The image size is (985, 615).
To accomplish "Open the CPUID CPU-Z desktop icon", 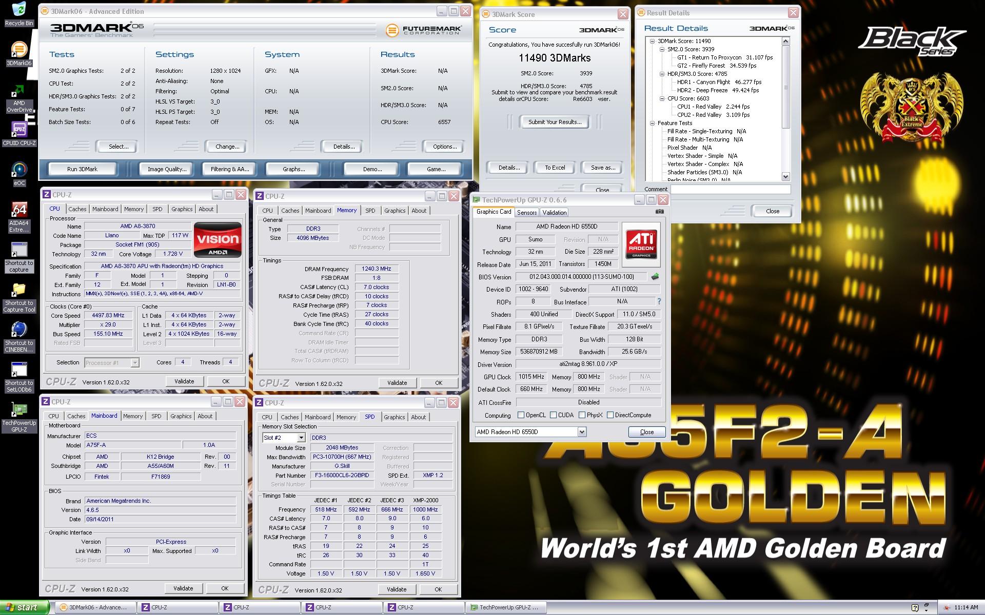I will tap(19, 134).
